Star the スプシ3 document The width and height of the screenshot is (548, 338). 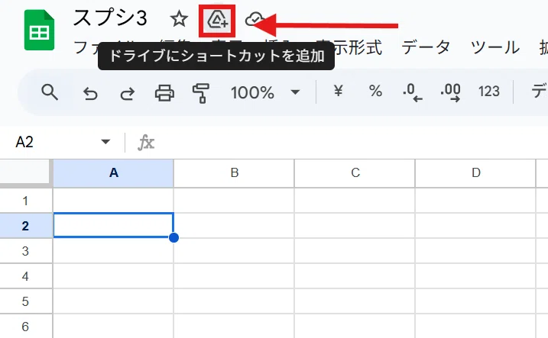click(179, 19)
